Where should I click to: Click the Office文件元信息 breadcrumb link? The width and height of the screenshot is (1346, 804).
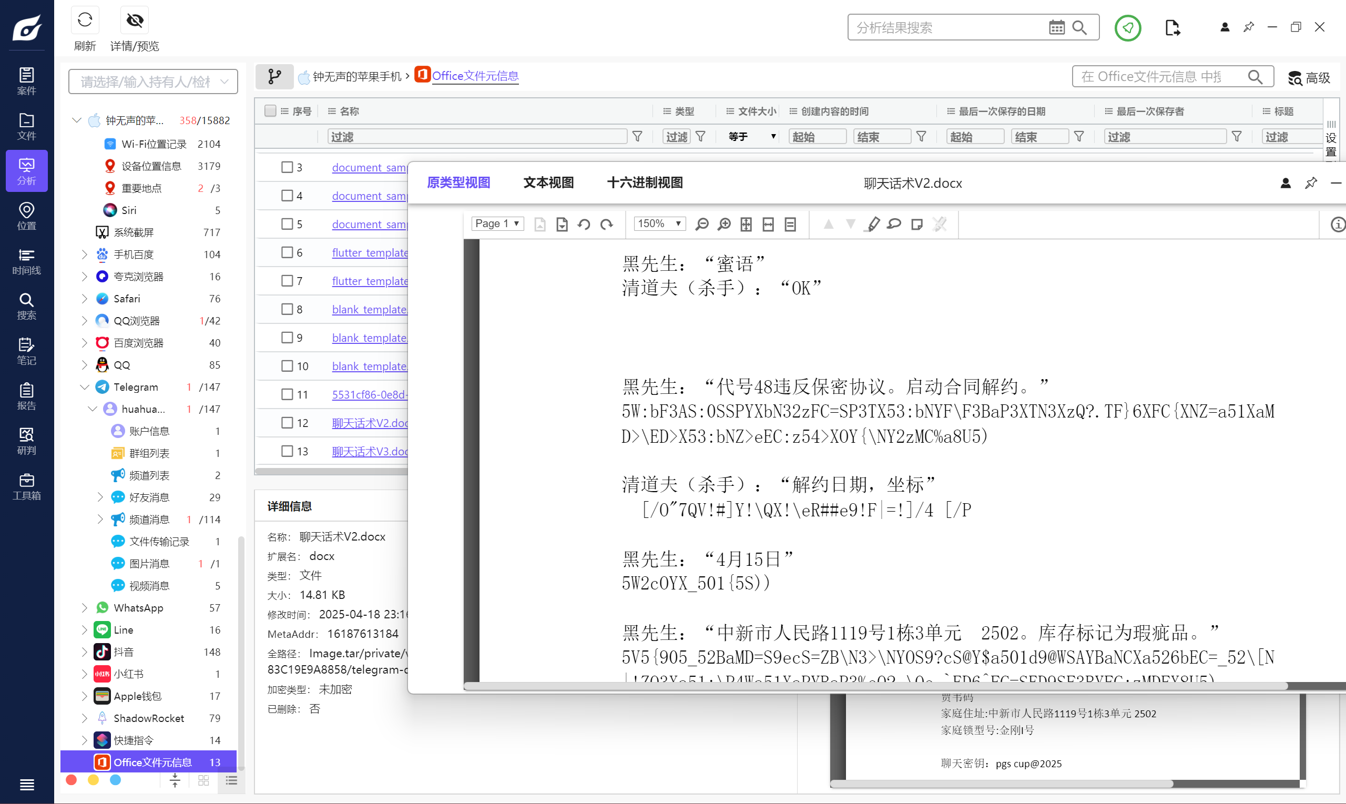[475, 76]
